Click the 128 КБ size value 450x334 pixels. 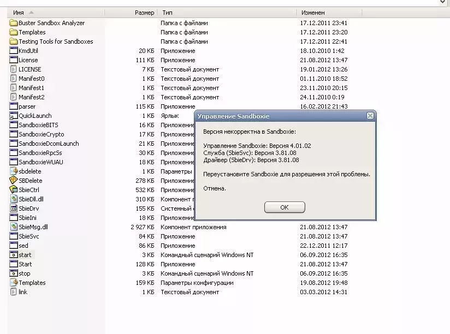pos(145,264)
